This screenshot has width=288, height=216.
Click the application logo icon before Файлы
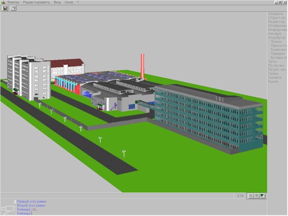tap(3, 2)
